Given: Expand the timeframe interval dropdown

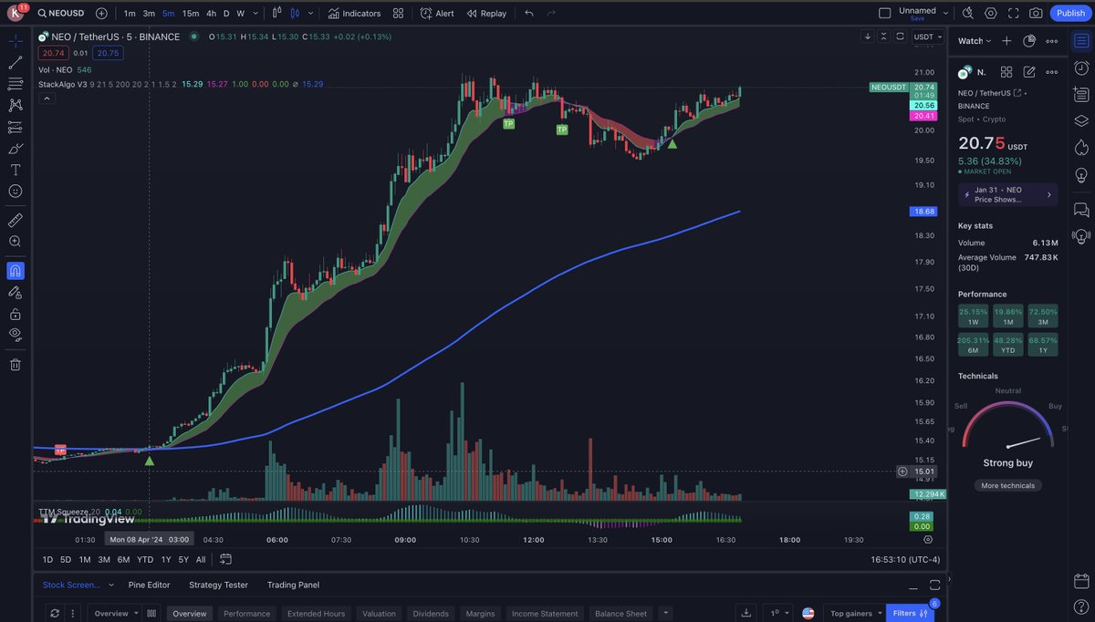Looking at the screenshot, I should coord(254,14).
